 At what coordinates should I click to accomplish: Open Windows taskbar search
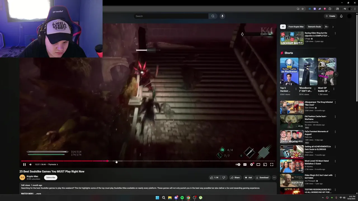pyautogui.click(x=164, y=198)
